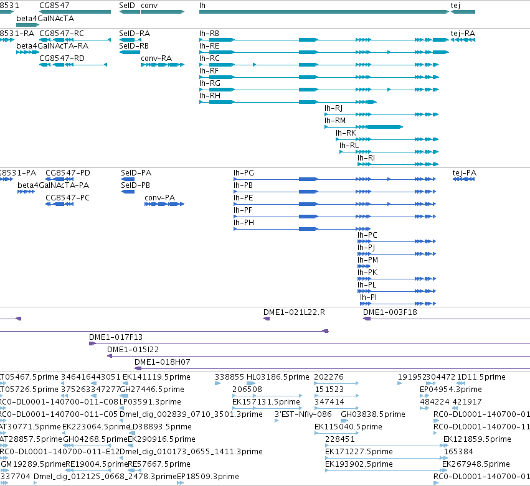Screen dimensions: 530x486
Task: Click EST 228451 label
Action: click(340, 439)
